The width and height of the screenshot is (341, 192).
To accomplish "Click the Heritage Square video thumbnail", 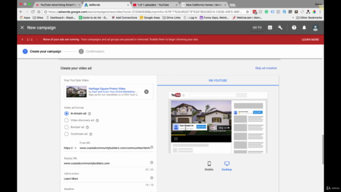I will tap(76, 91).
